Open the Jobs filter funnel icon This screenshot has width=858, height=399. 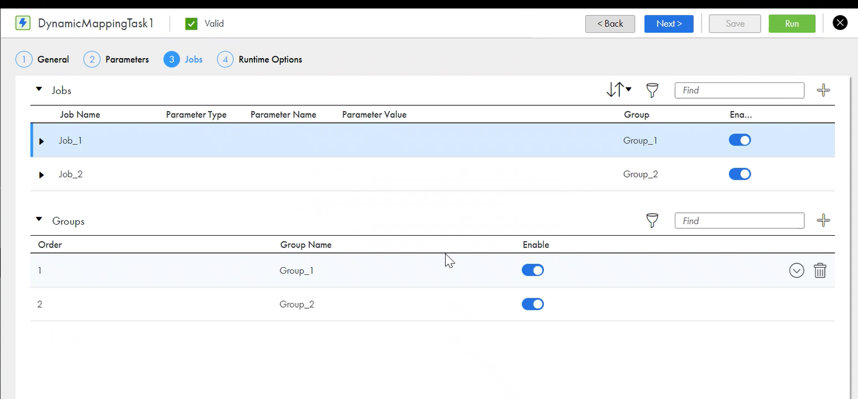(652, 90)
